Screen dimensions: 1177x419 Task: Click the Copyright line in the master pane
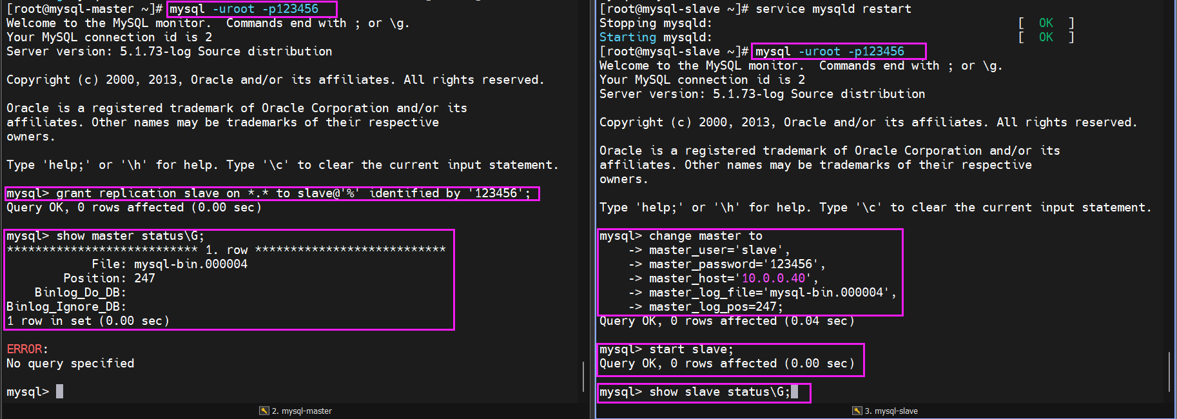(x=275, y=80)
